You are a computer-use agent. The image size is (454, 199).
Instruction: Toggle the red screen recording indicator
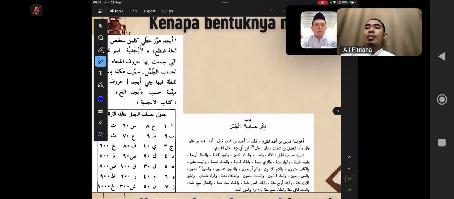pos(322,3)
